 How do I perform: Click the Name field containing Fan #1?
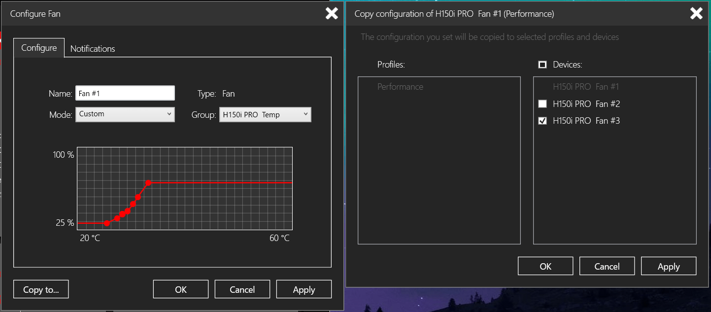coord(125,93)
